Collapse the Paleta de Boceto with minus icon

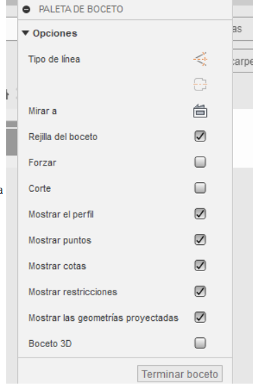point(26,10)
